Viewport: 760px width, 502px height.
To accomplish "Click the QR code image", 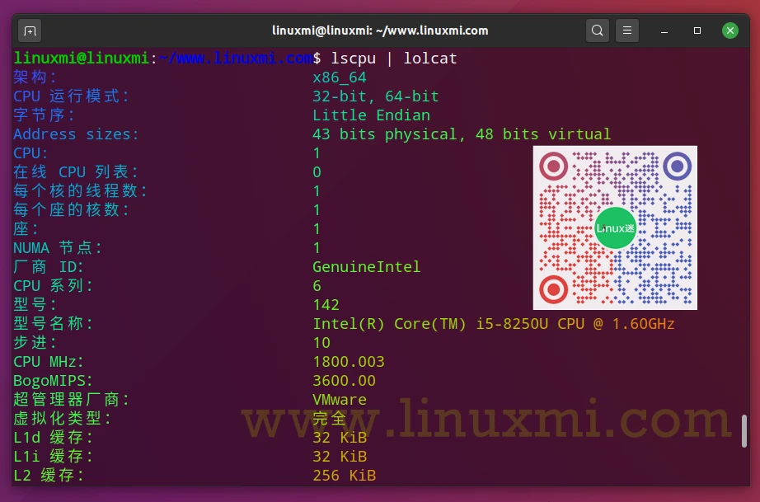I will (x=615, y=228).
